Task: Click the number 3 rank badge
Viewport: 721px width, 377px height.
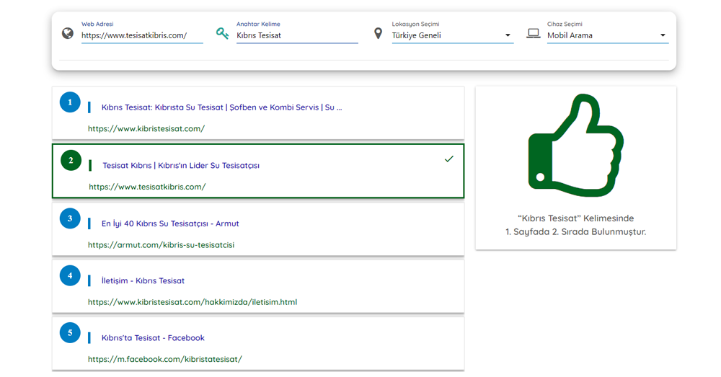Action: tap(70, 218)
